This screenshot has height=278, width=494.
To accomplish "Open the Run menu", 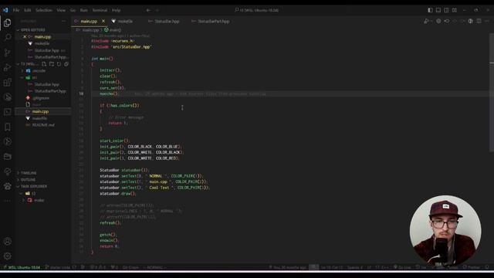I will [84, 10].
